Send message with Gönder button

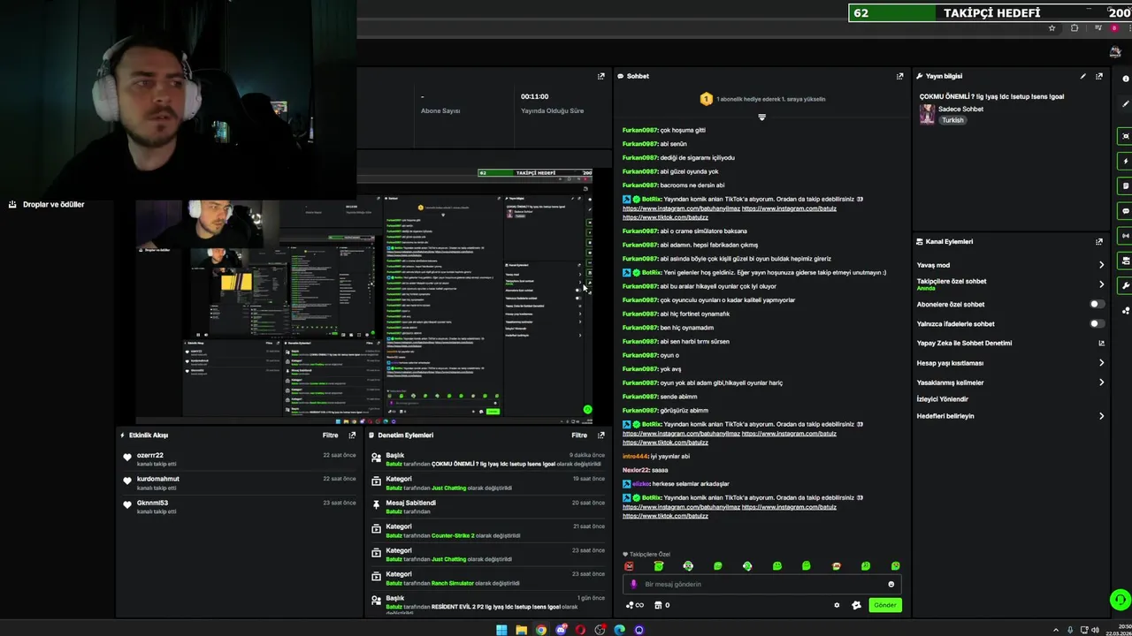884,605
